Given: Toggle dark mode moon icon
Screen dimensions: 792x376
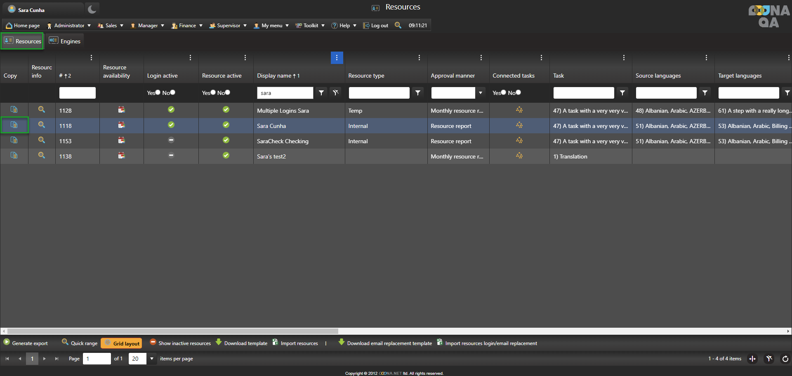Looking at the screenshot, I should (x=92, y=9).
